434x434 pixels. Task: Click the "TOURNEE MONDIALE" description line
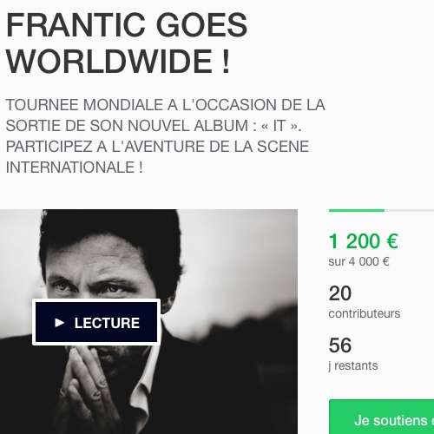pos(165,105)
